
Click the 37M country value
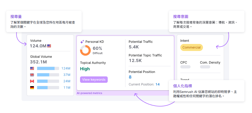click(67, 75)
